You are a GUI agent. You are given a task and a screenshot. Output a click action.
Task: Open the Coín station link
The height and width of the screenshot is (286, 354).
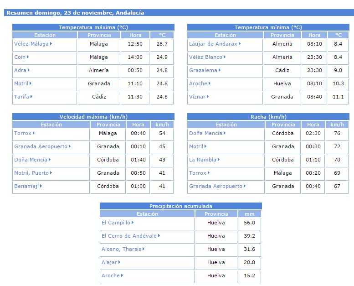(x=21, y=57)
